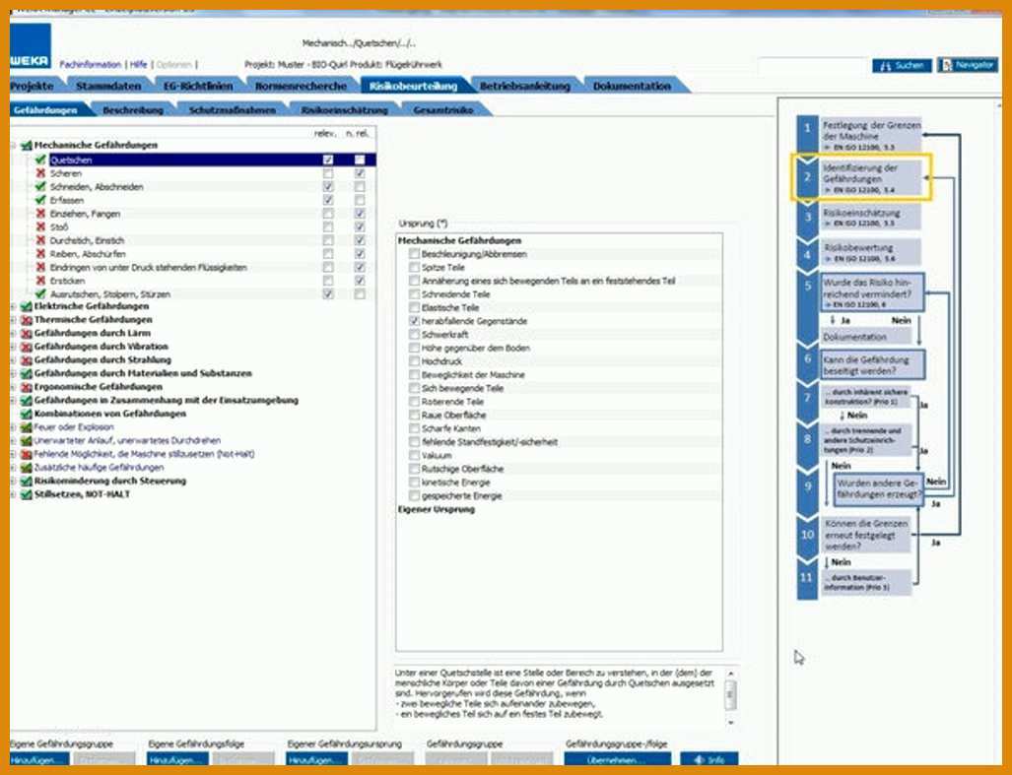Expand Fehlende Möglichkeit, die Maschine stillzusetzen node
This screenshot has width=1012, height=775.
click(x=13, y=454)
